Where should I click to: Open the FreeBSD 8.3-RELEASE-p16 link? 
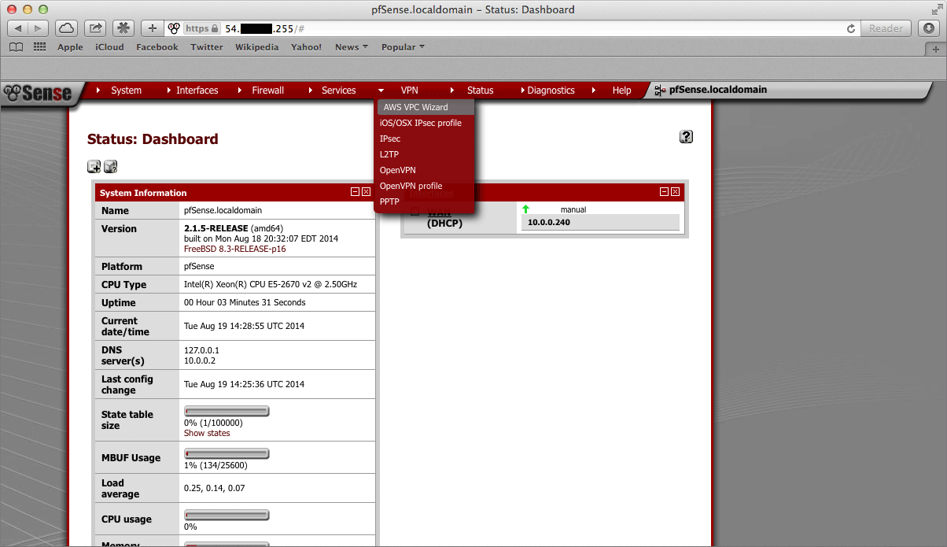234,249
